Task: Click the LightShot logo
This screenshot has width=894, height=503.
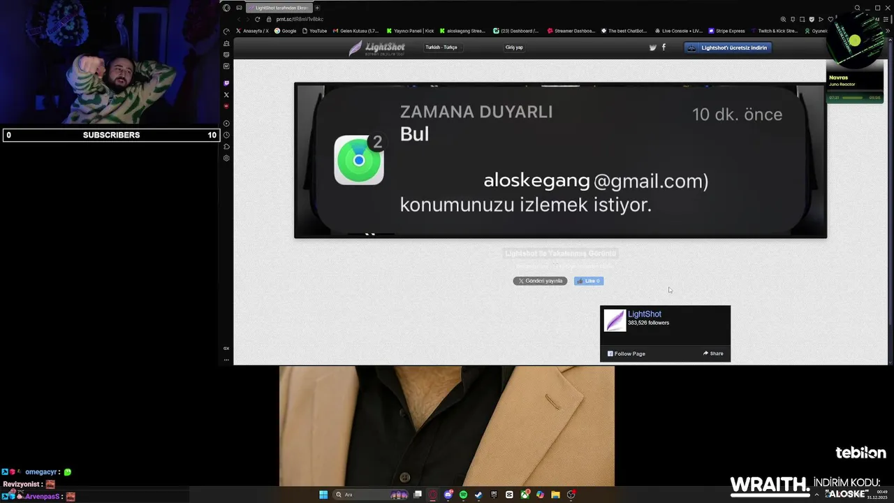Action: (376, 48)
